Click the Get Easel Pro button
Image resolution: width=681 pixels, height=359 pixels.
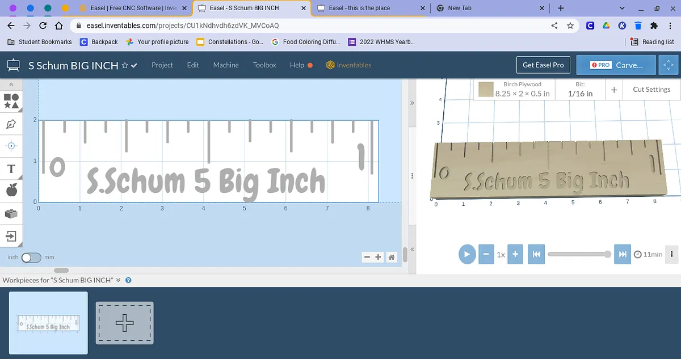[543, 65]
